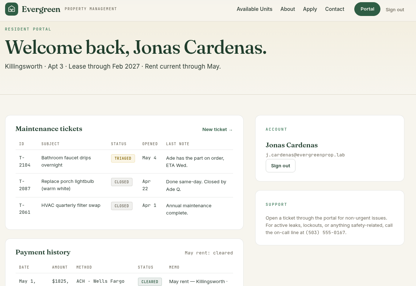Click the 'Jonas Cardenas' account name
This screenshot has height=286, width=416.
point(291,145)
